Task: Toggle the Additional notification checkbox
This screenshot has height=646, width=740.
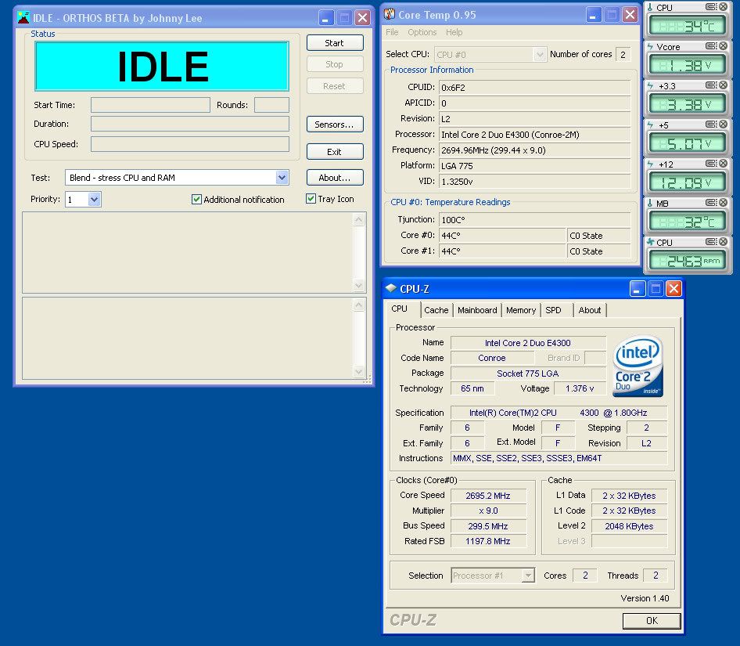Action: pyautogui.click(x=197, y=200)
